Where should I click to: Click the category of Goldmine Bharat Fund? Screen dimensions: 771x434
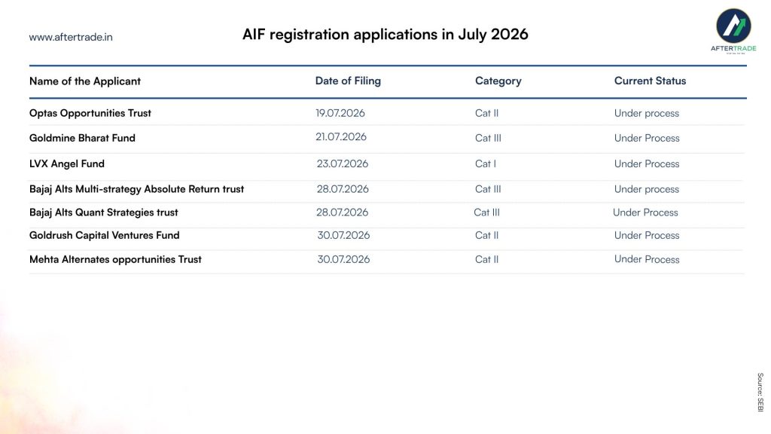(x=488, y=139)
